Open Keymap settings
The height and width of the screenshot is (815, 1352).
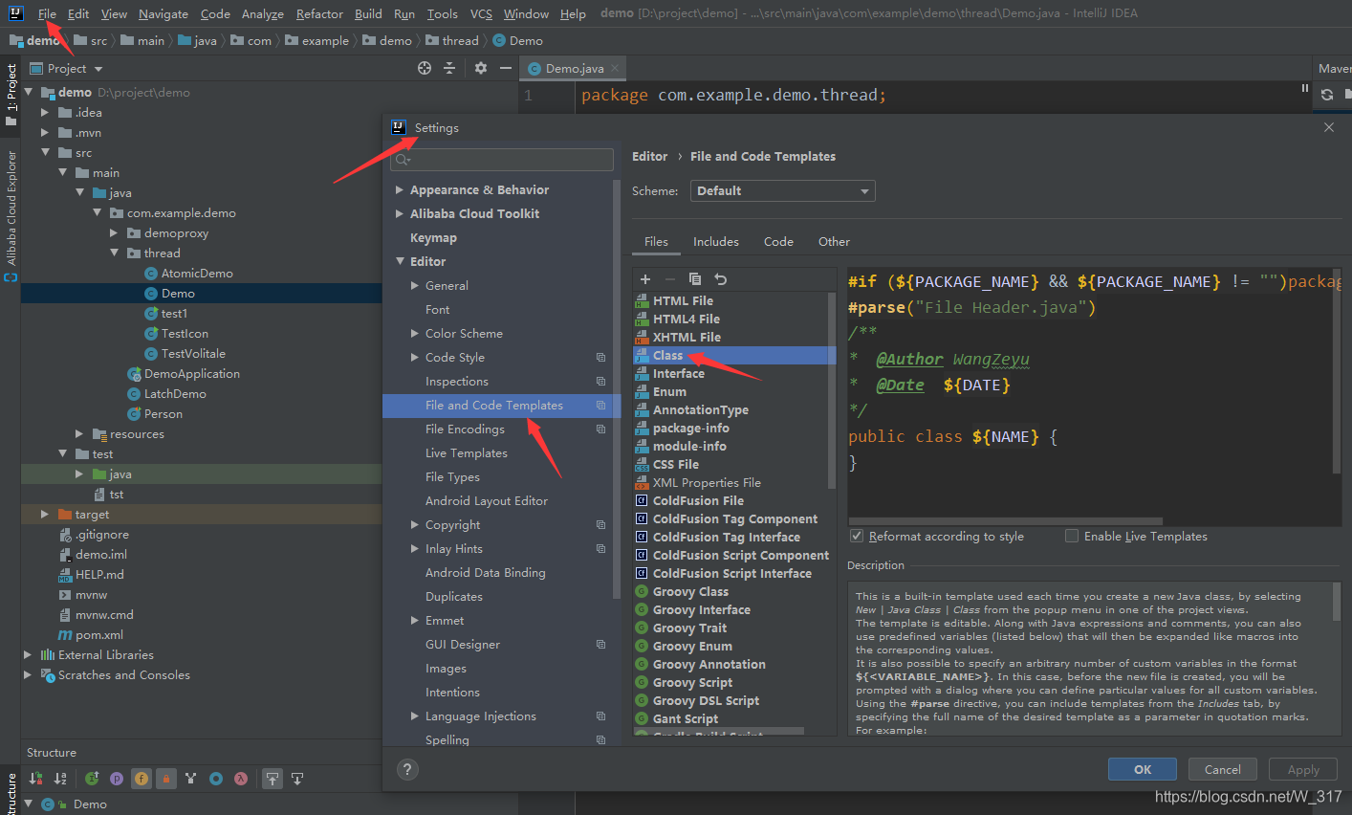433,238
